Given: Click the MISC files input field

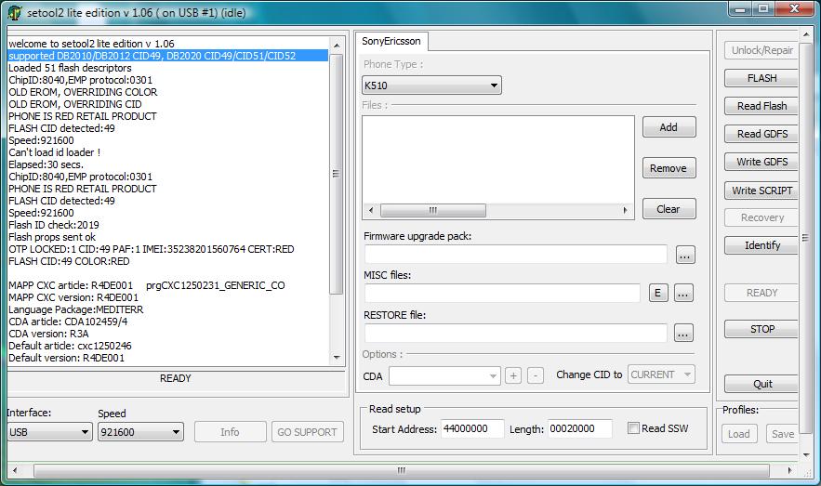Looking at the screenshot, I should [502, 293].
